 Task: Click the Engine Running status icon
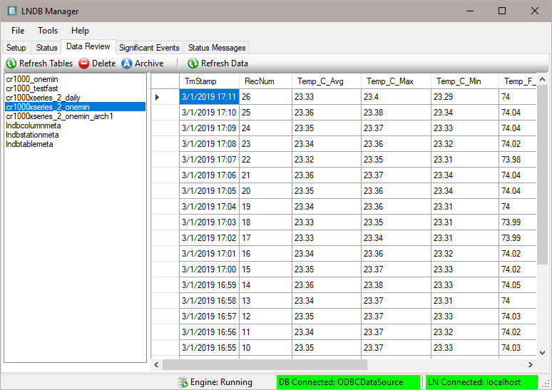click(x=183, y=382)
